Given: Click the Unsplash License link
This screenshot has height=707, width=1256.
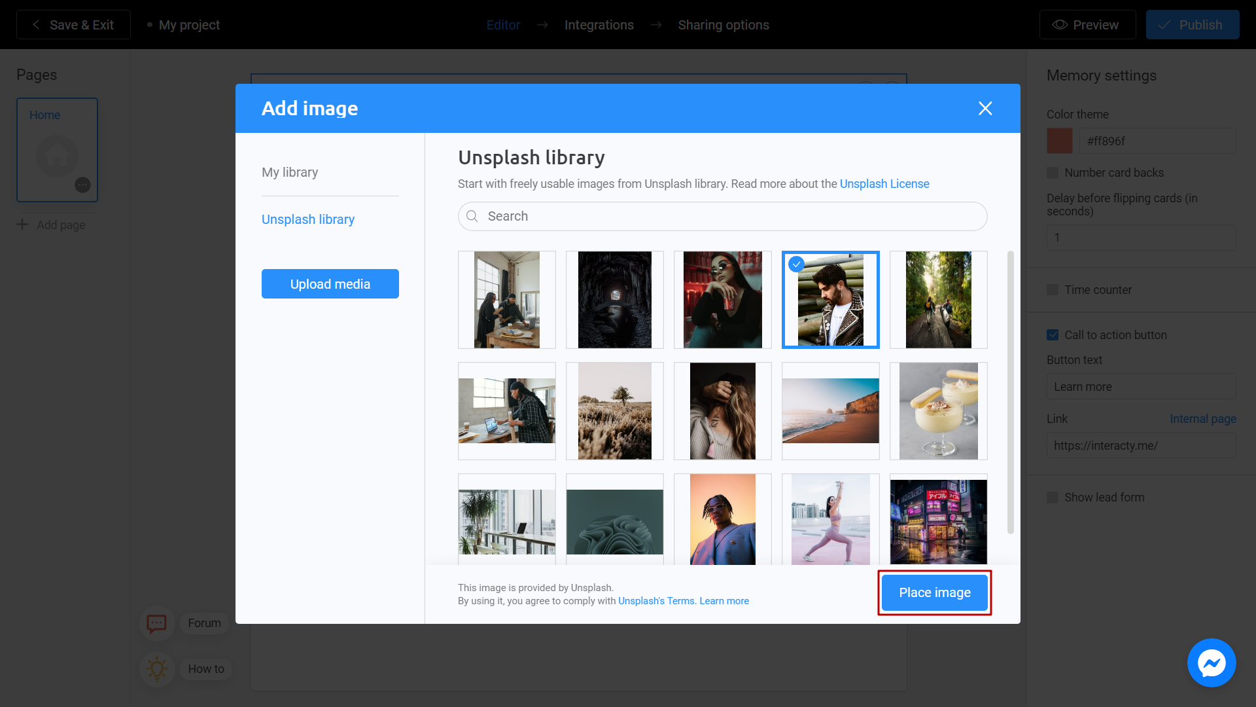Looking at the screenshot, I should 884,183.
